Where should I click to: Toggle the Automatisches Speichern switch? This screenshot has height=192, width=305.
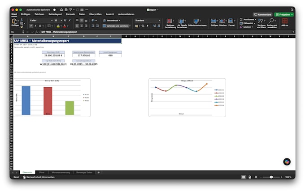(x=54, y=10)
